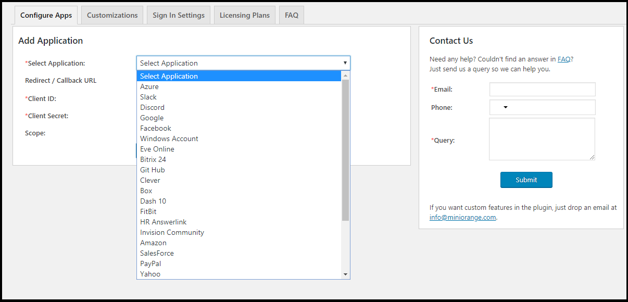Pick Git Hub from the dropdown list

[153, 170]
